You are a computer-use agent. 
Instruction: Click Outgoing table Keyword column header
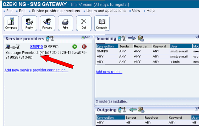[x=179, y=118]
